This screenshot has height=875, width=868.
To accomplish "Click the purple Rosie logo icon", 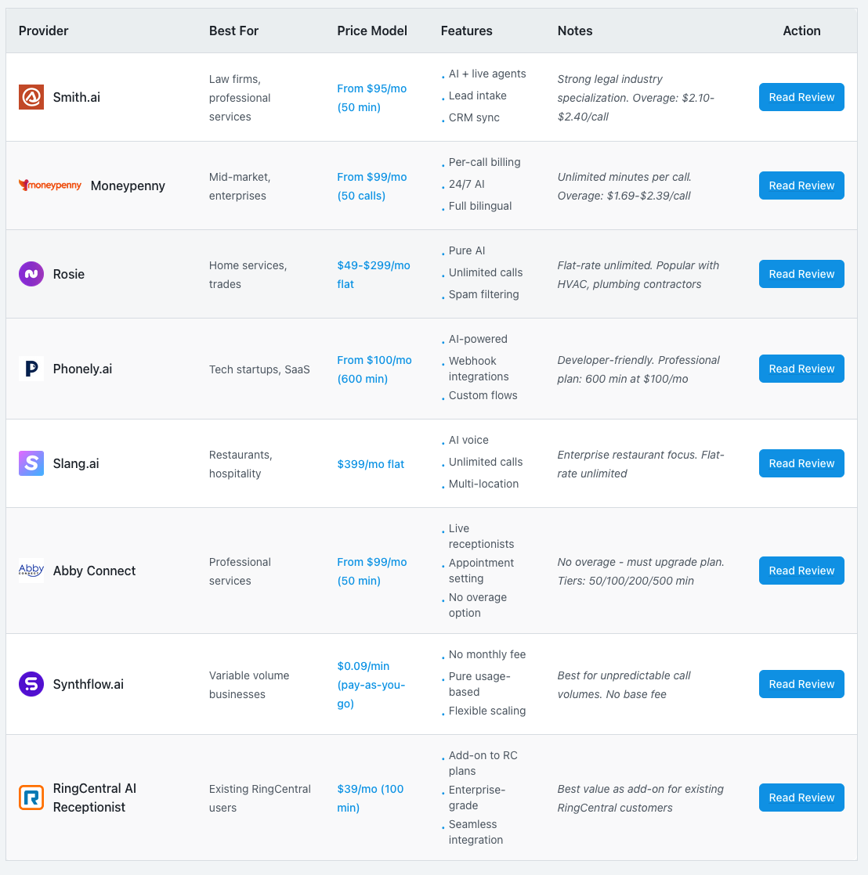I will tap(31, 274).
